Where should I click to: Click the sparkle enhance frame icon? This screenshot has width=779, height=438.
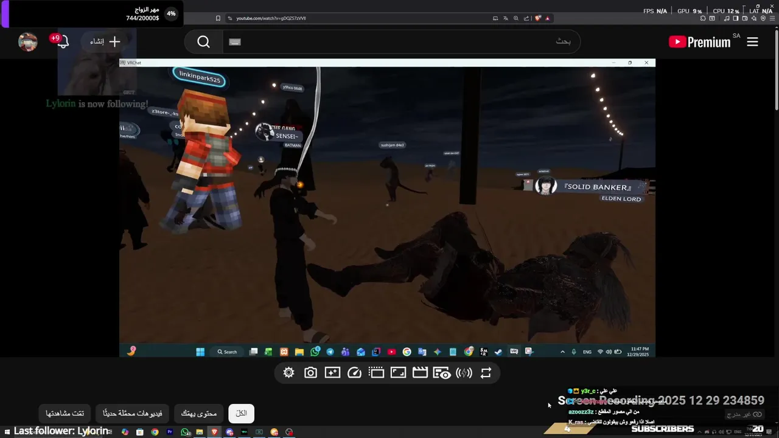pyautogui.click(x=332, y=373)
